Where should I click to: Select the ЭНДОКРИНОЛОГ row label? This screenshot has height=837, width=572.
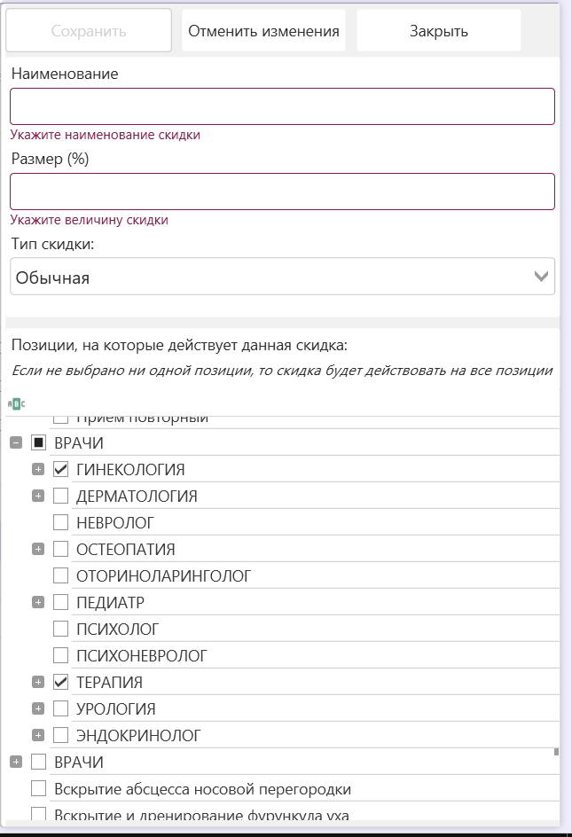click(x=138, y=736)
